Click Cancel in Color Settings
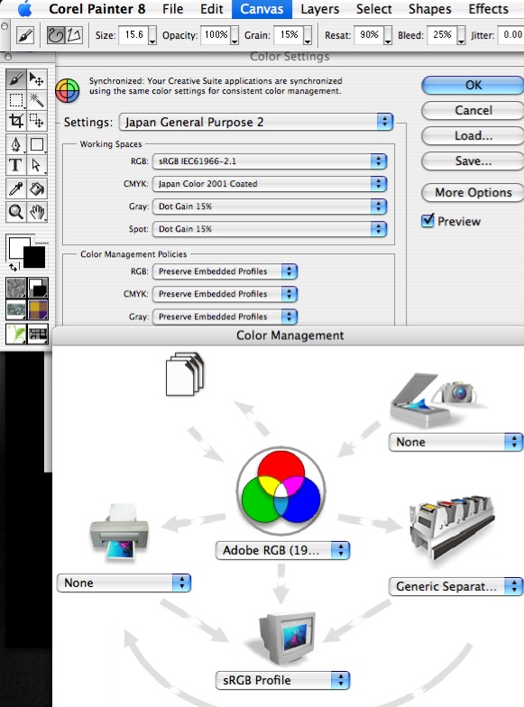The height and width of the screenshot is (707, 524). pos(473,110)
